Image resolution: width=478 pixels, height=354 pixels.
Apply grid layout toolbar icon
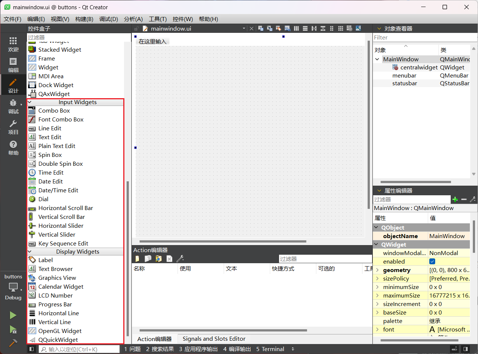point(340,28)
